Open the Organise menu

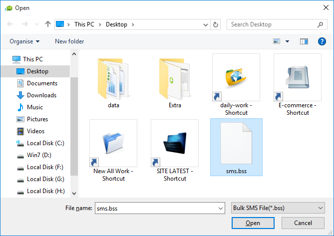[24, 41]
